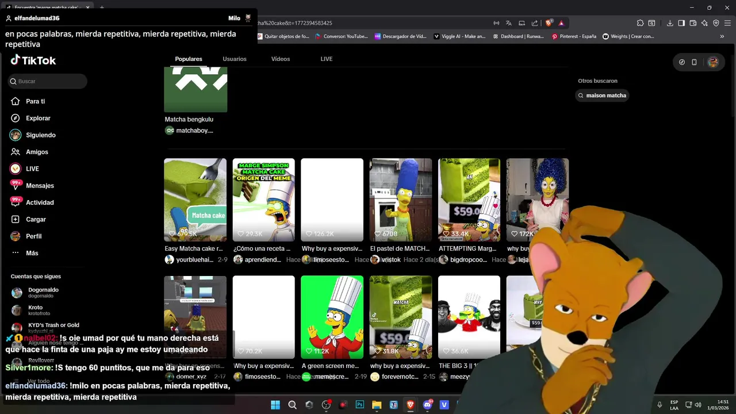Open the aprendiend author profile
The image size is (736, 414).
(x=258, y=260)
